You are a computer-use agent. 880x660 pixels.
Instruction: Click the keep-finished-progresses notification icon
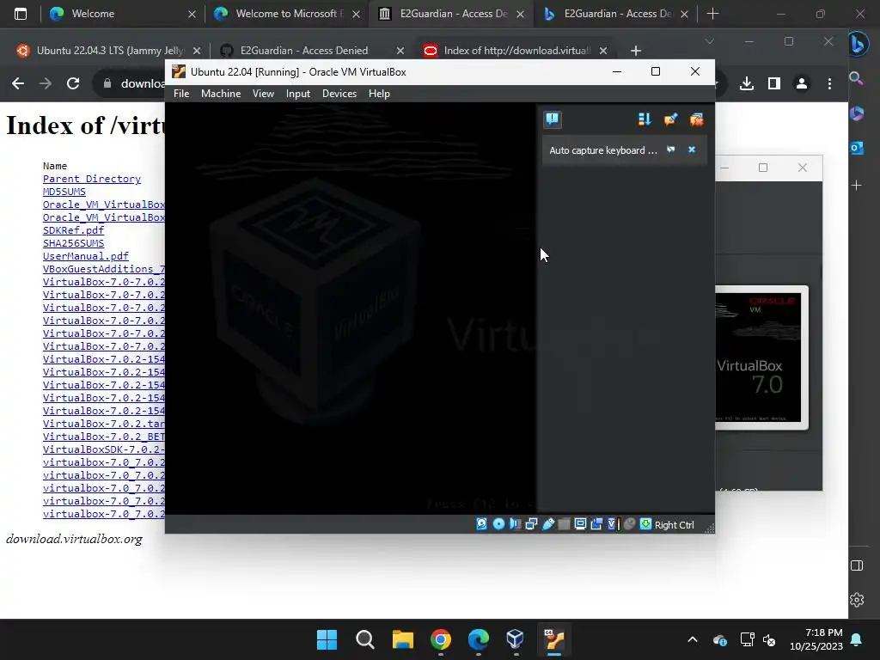(670, 119)
